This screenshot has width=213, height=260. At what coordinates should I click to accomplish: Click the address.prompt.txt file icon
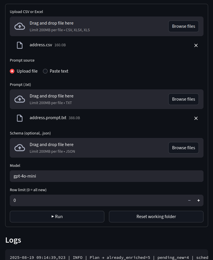[x=20, y=118]
